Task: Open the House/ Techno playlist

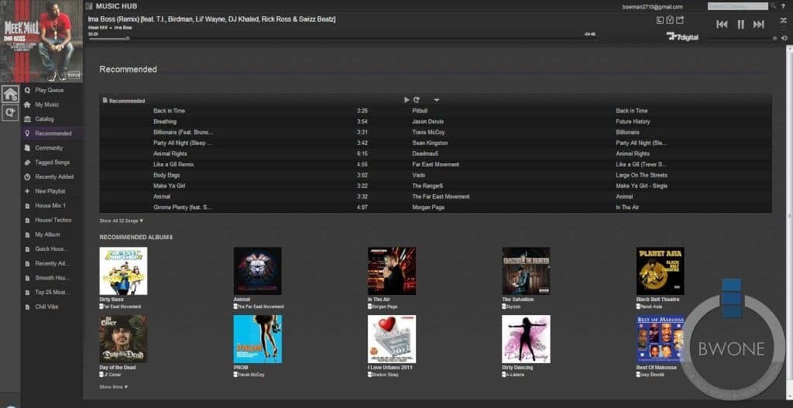Action: point(53,220)
